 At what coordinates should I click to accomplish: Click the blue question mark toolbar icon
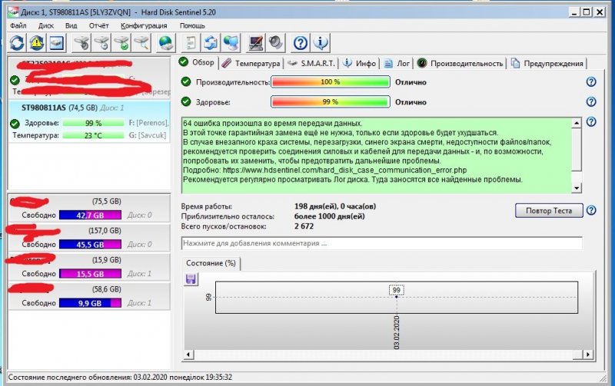(x=301, y=42)
